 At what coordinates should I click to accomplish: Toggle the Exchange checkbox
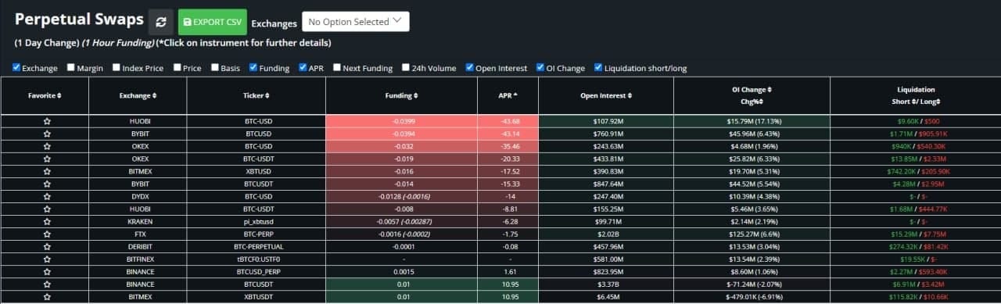coord(16,68)
